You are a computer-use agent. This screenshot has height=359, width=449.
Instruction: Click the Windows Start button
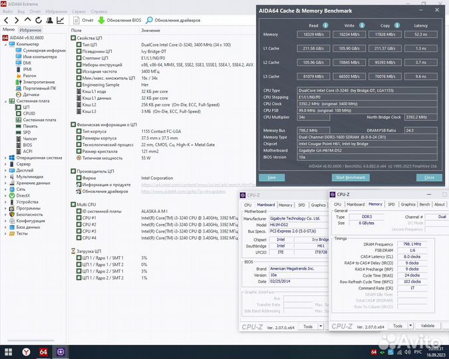[x=8, y=352]
